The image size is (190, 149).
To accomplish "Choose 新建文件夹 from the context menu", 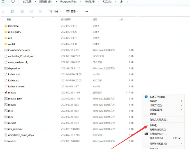I will 157,97.
